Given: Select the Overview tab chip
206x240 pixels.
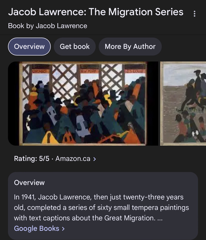Looking at the screenshot, I should 29,46.
